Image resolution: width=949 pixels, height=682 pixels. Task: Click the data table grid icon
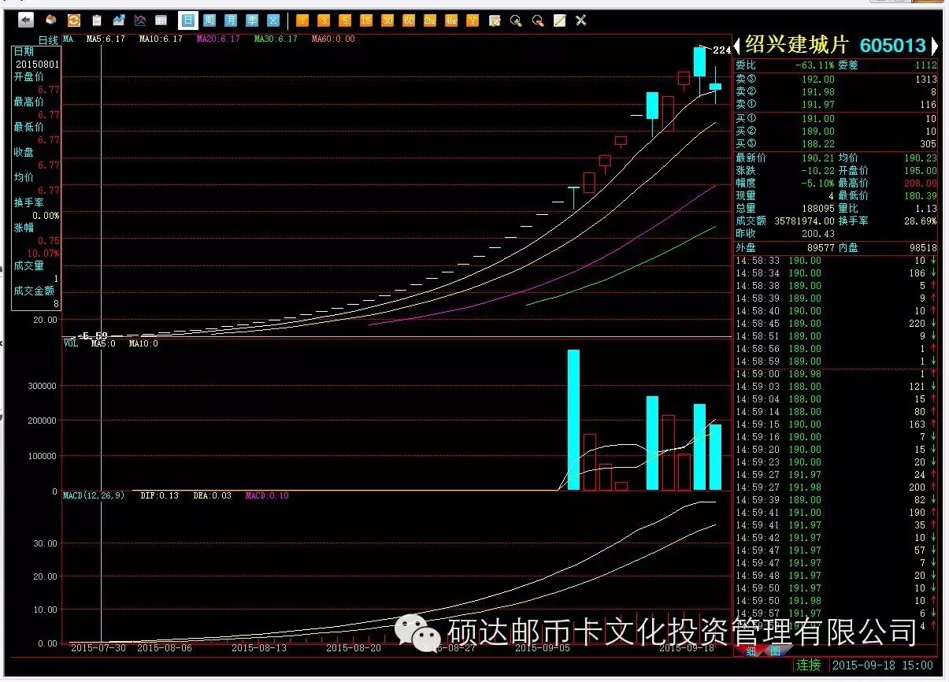point(161,20)
